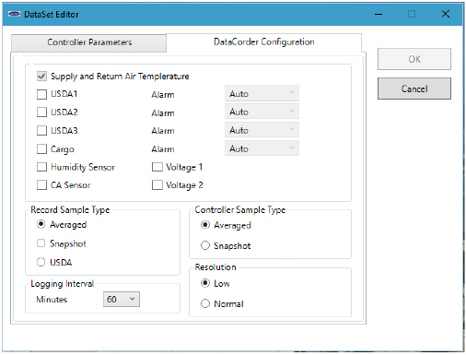Click the USDA1 Alarm label
Screen dimensions: 466x355
[163, 94]
